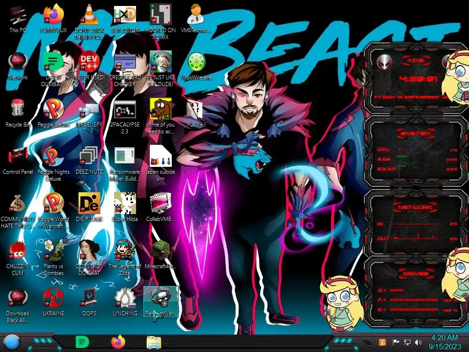This screenshot has height=352, width=469.
Task: Click the RAM usage meter row
Action: 417,159
